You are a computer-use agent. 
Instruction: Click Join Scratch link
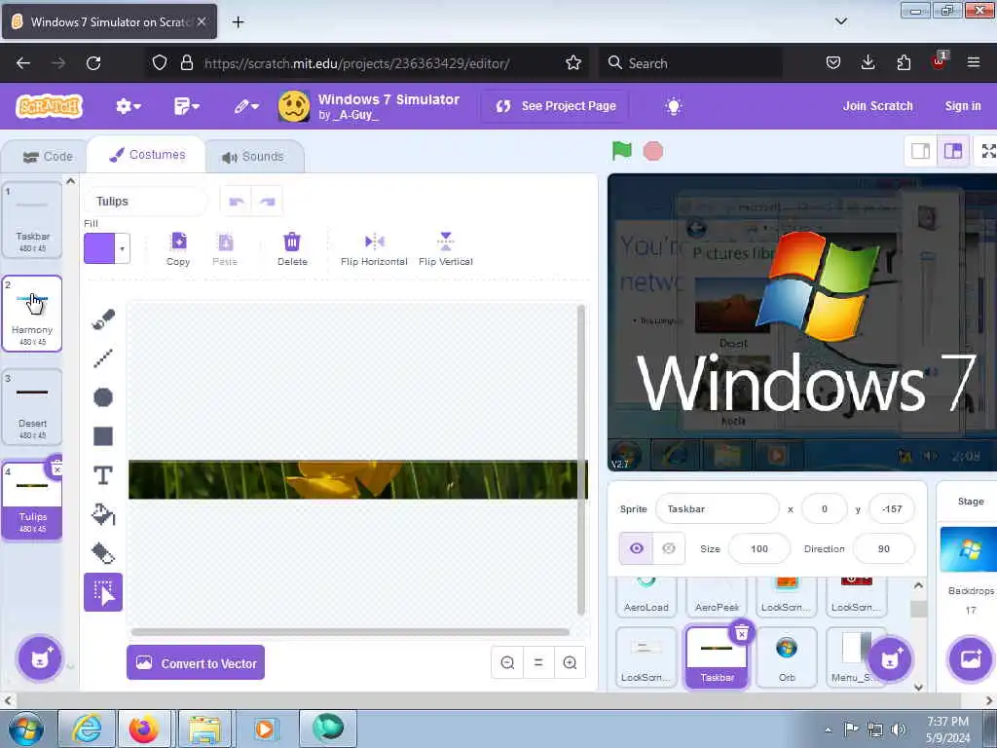(x=877, y=106)
